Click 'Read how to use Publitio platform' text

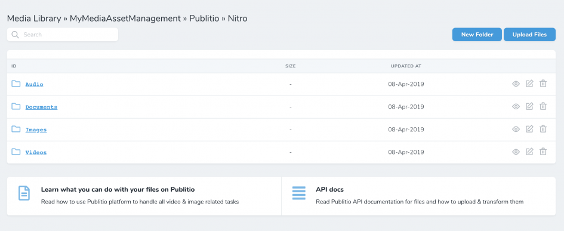click(x=140, y=202)
